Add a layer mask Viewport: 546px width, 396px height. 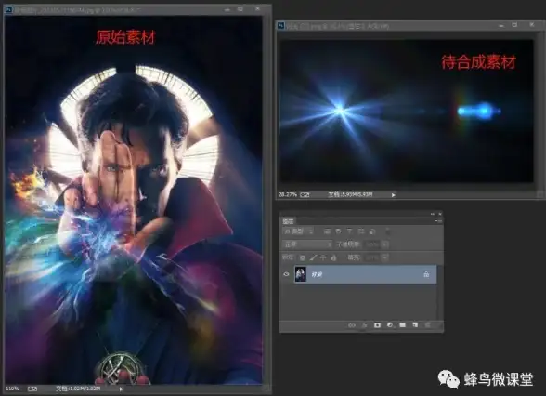tap(377, 325)
